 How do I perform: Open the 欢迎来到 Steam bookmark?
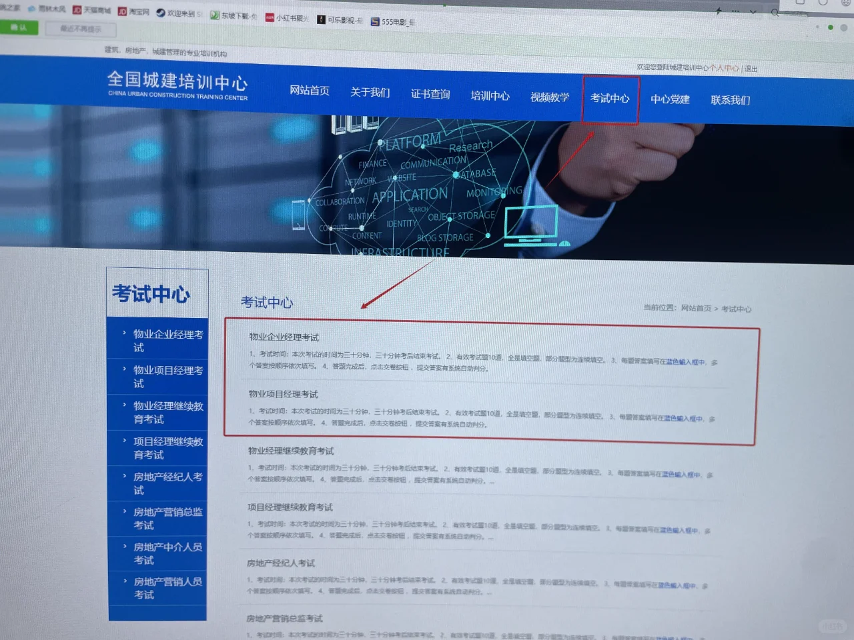click(179, 13)
